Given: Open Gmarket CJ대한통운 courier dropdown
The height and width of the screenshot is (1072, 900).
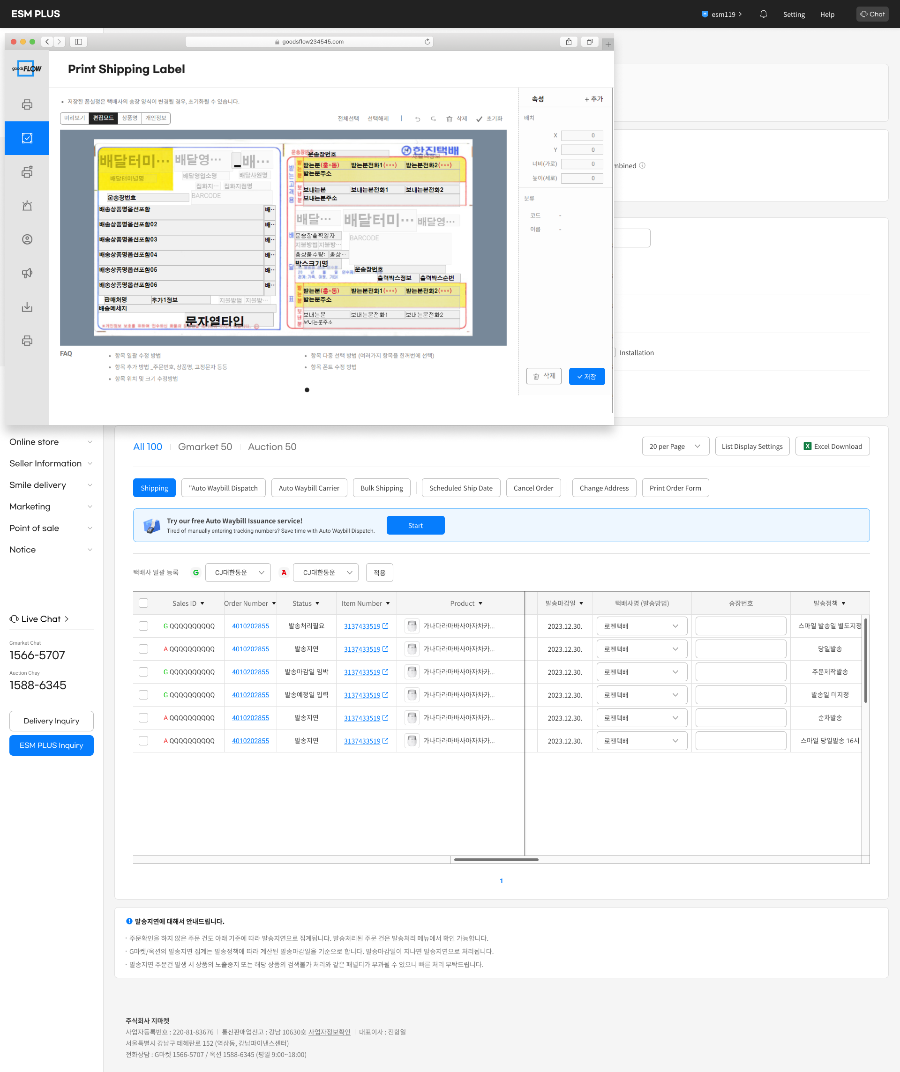Looking at the screenshot, I should (238, 573).
